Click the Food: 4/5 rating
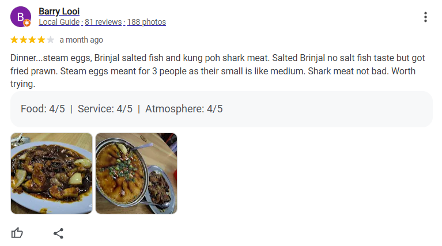 click(43, 109)
